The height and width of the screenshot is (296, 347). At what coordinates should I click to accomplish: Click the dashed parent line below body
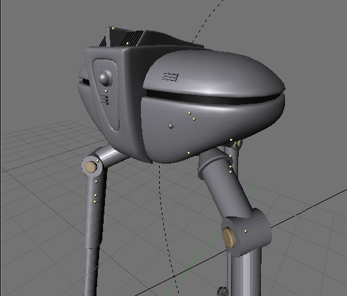165,228
